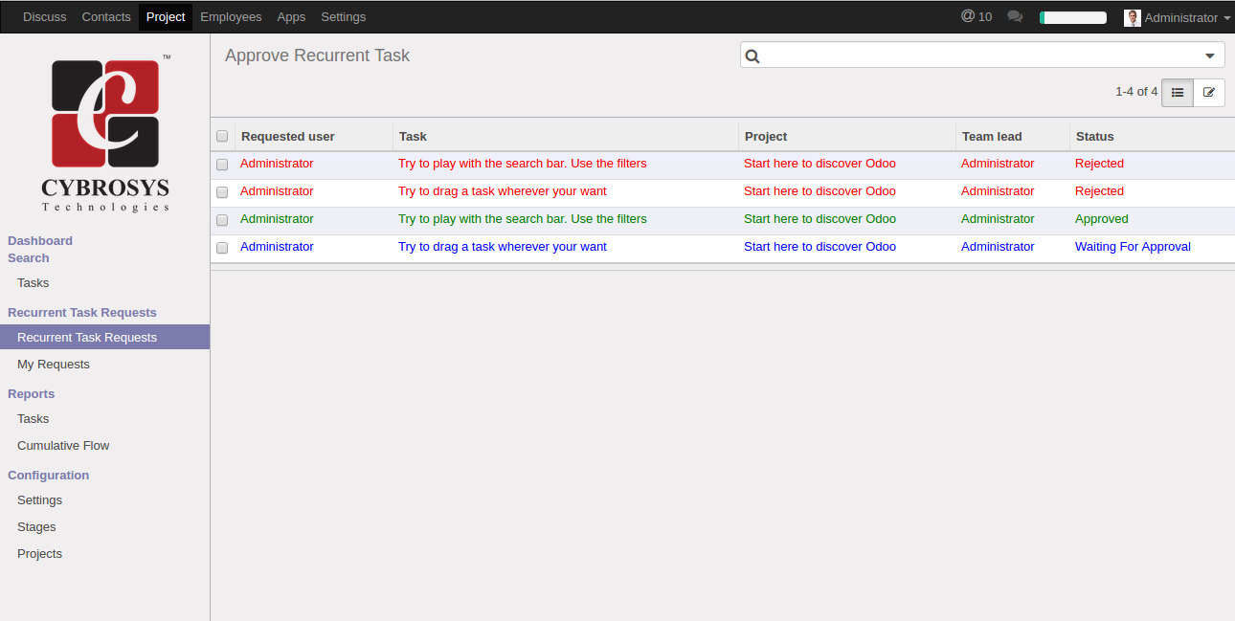Focus the search input field
1235x621 pixels.
tap(977, 56)
